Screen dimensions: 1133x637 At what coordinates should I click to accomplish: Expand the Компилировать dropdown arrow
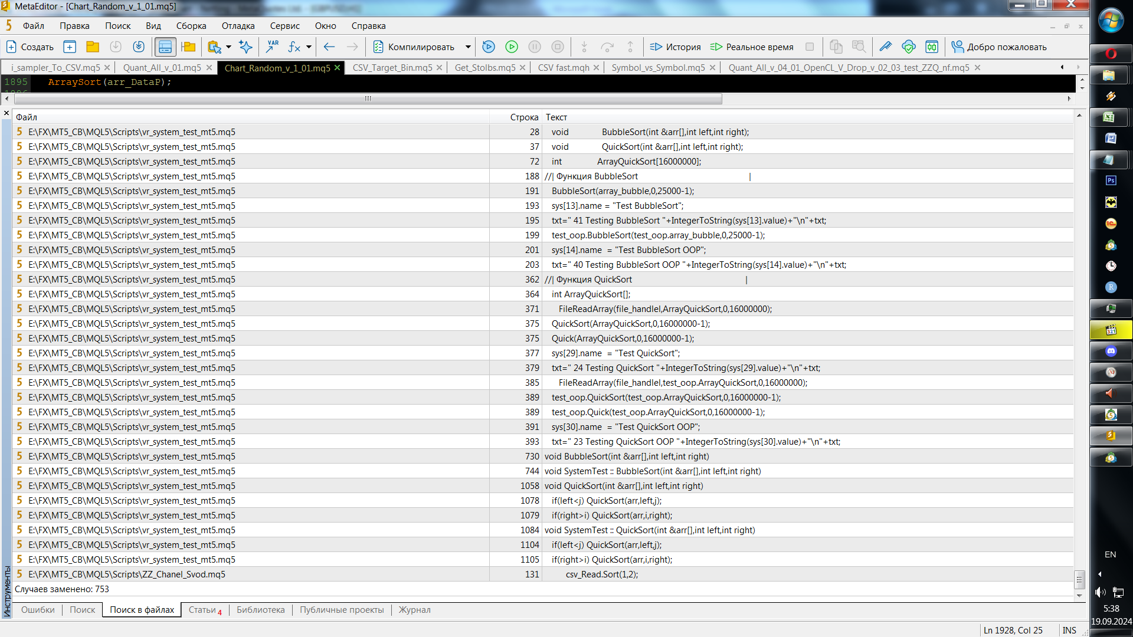coord(468,47)
